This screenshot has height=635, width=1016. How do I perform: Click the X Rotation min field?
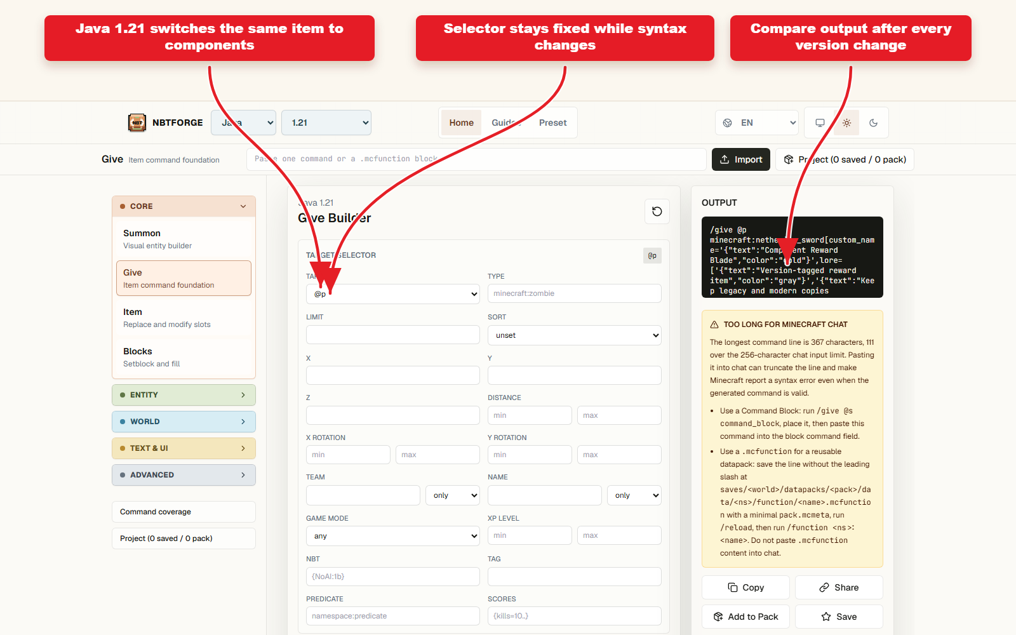click(x=348, y=455)
